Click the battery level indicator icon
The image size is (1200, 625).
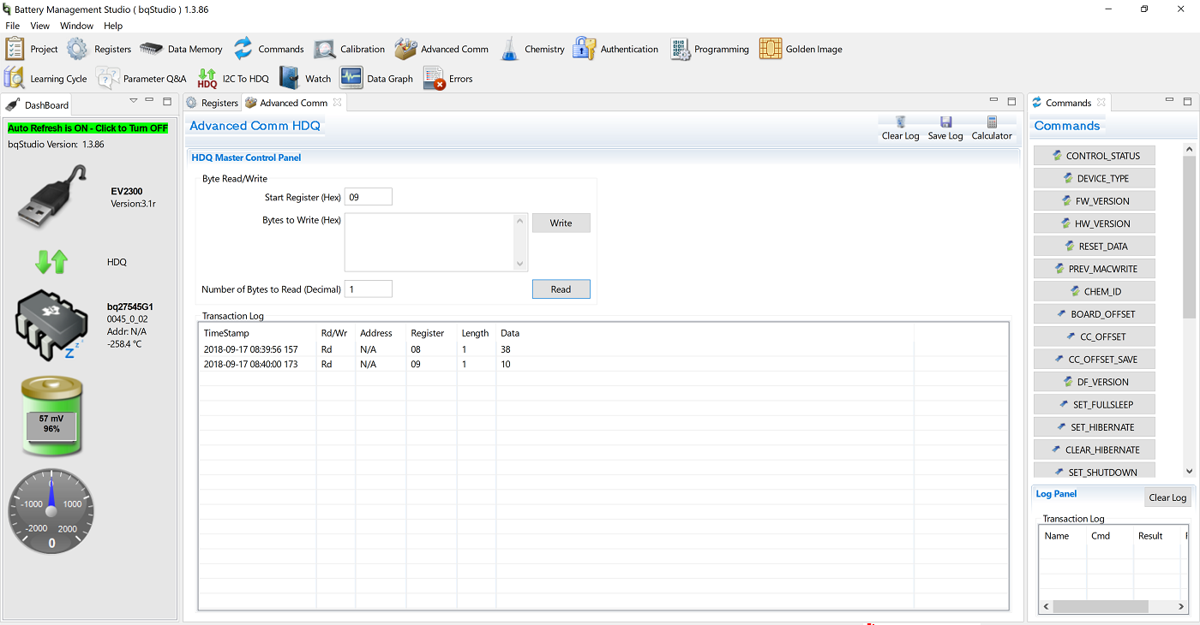tap(51, 417)
